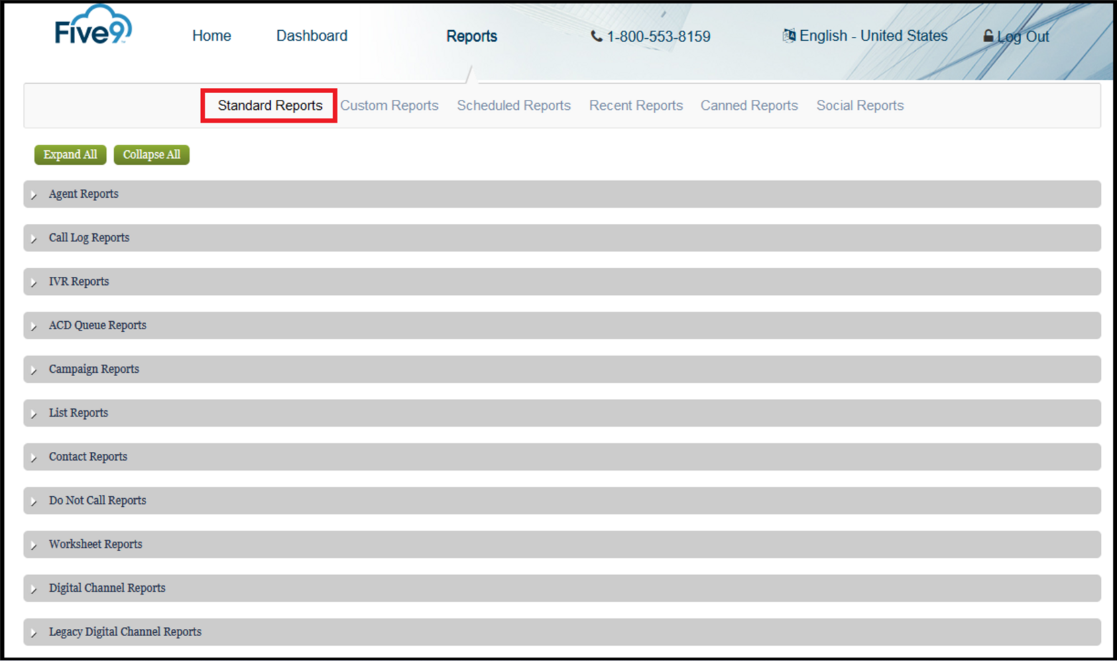
Task: Expand the IVR Reports arrow
Action: (x=34, y=282)
